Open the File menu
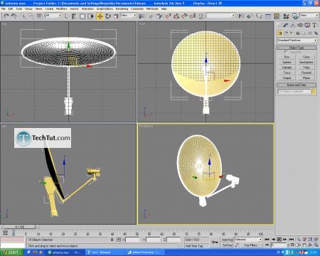This screenshot has height=256, width=320. coord(4,9)
